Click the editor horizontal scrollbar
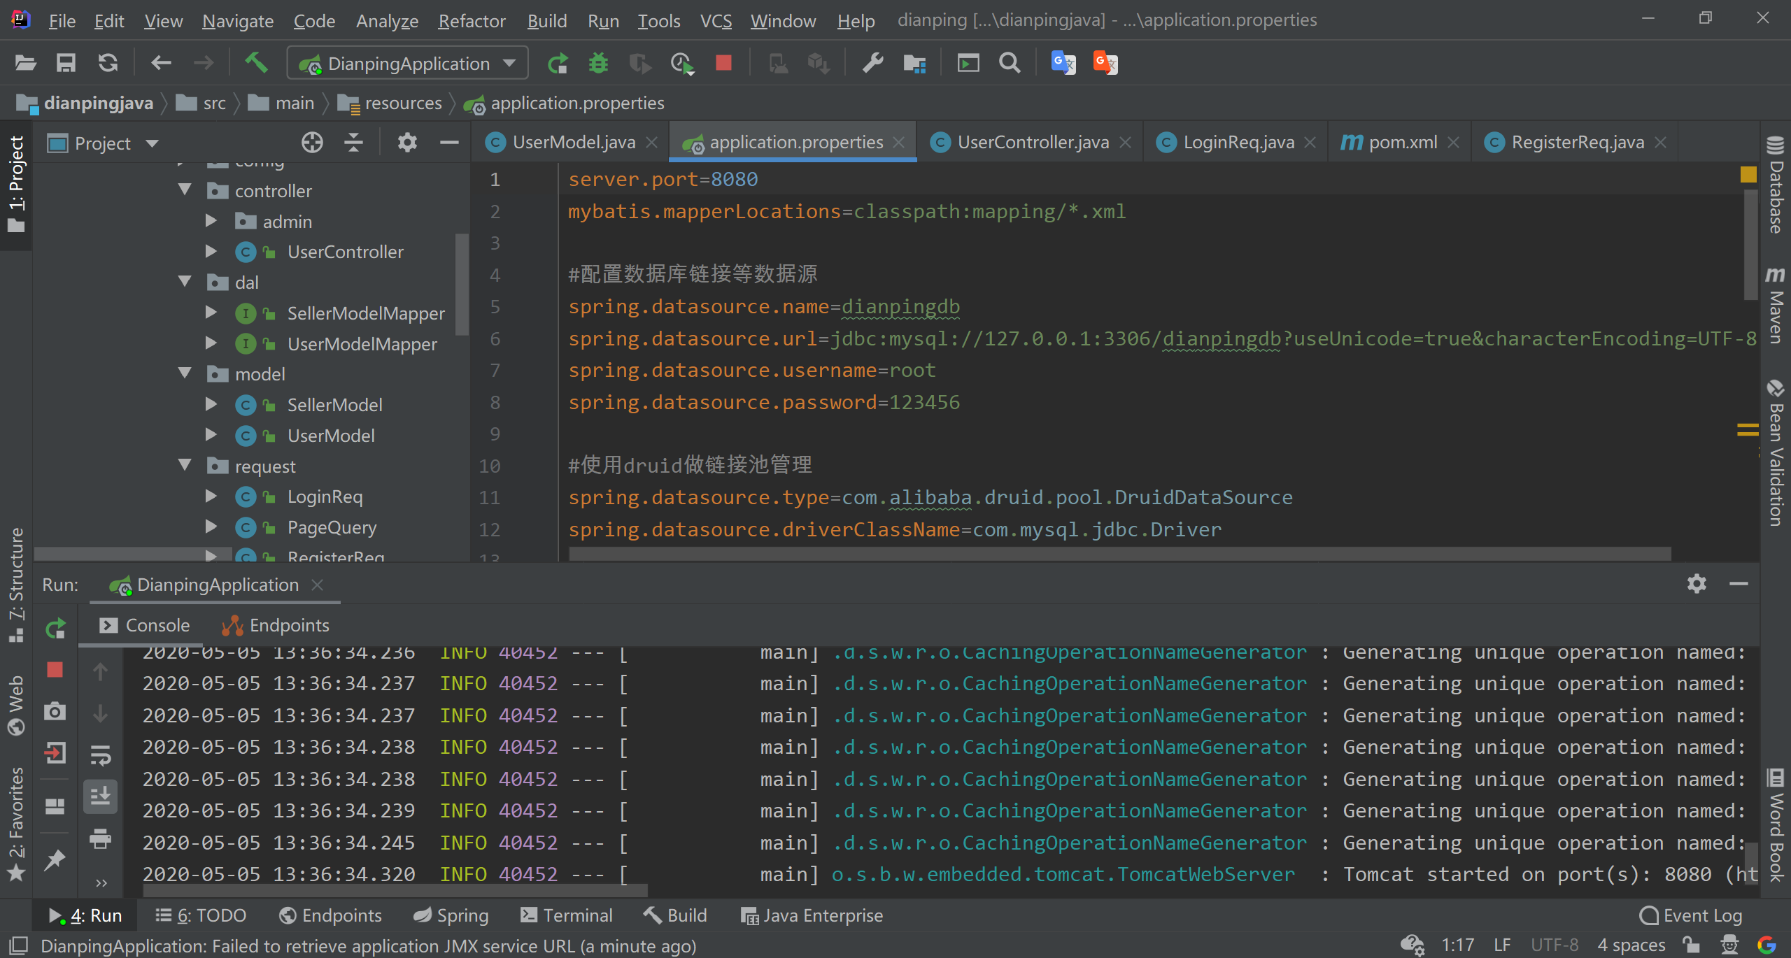 [x=1119, y=553]
